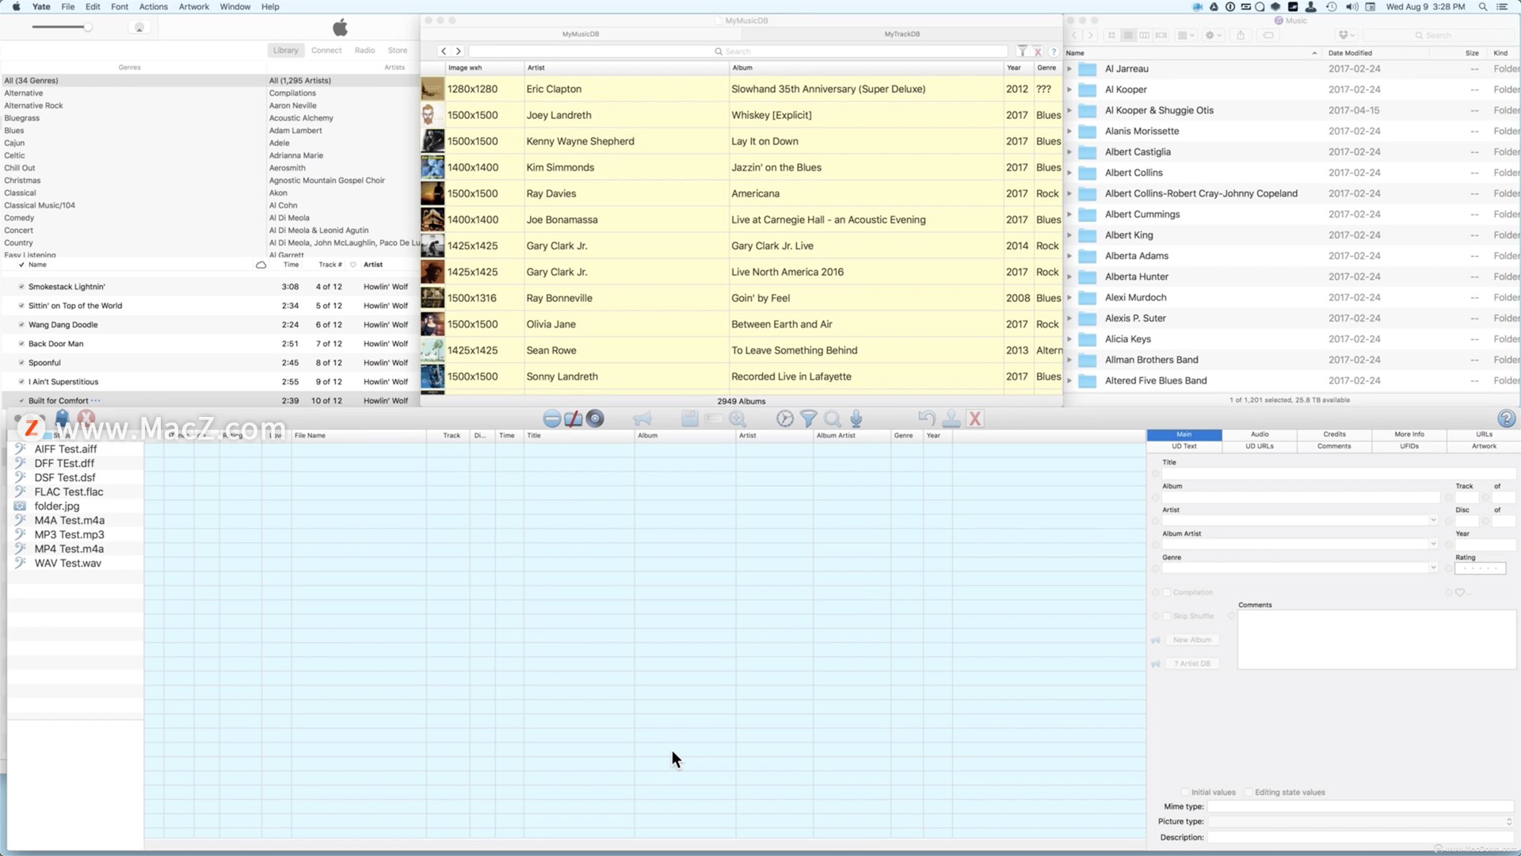This screenshot has height=856, width=1521.
Task: Click the blue minus circle toolbar icon
Action: click(552, 419)
